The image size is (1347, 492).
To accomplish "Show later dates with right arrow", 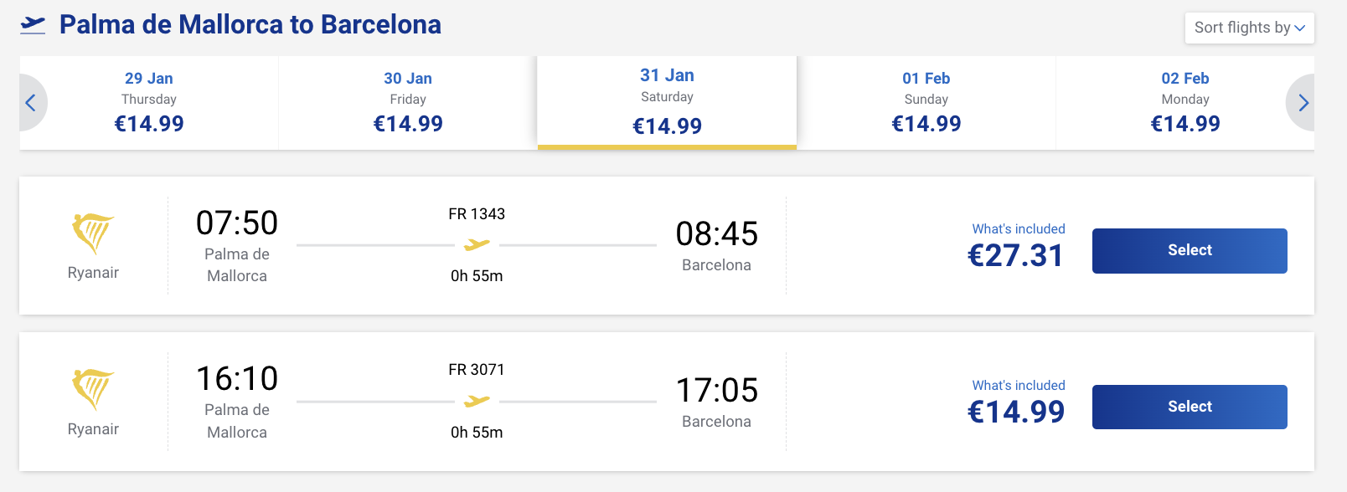I will 1303,103.
